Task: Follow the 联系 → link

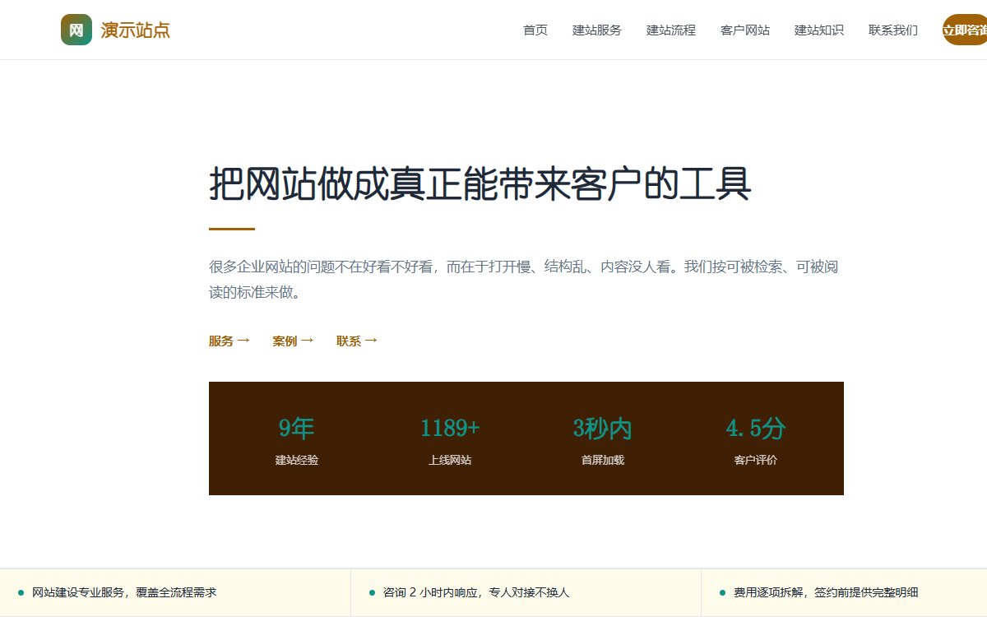Action: (x=357, y=341)
